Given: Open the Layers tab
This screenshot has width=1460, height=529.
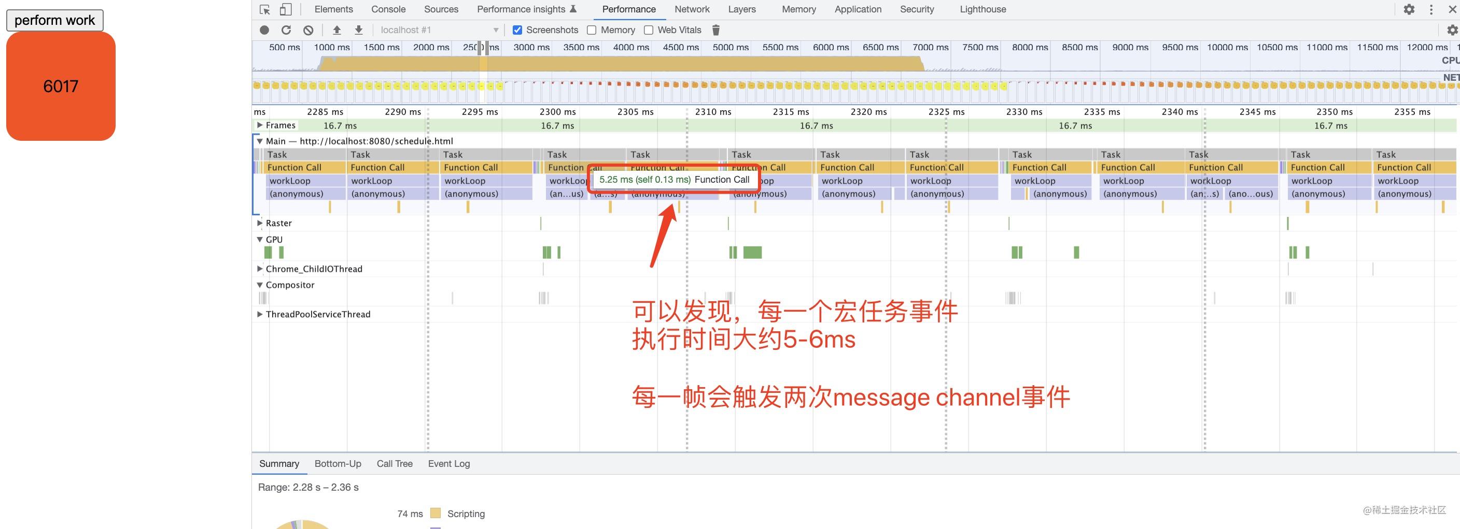Looking at the screenshot, I should tap(742, 10).
